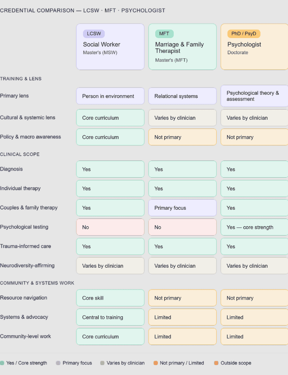Viewport: 288px width, 375px height.
Task: Click the Clinical Scope section heading
Action: [20, 154]
